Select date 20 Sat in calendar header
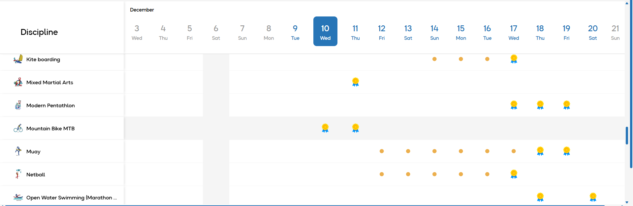Viewport: 633px width, 206px height. click(x=593, y=32)
